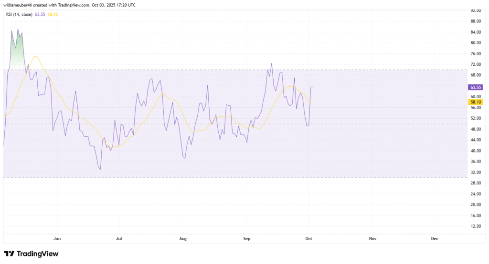Image resolution: width=489 pixels, height=264 pixels.
Task: Click the Jul label on time axis
Action: (119, 238)
